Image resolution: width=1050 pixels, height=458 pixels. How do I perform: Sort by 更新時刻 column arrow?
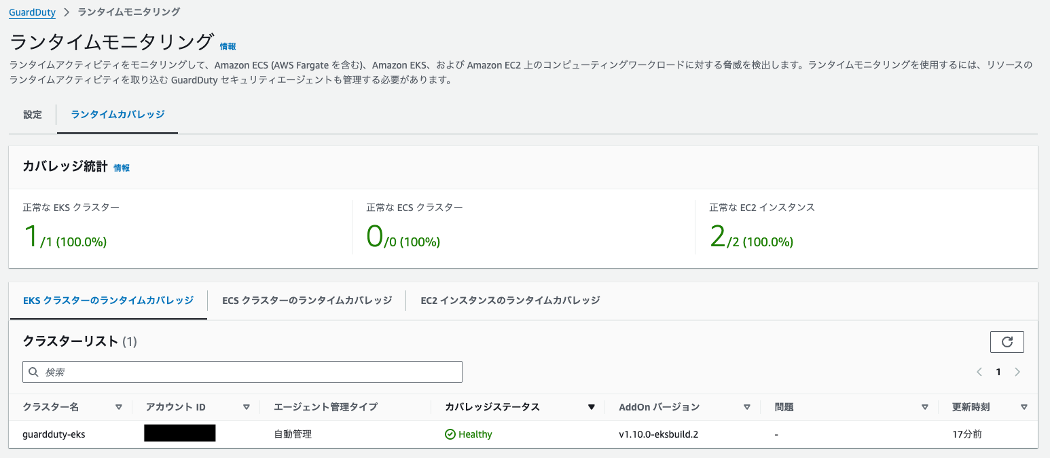tap(1024, 407)
